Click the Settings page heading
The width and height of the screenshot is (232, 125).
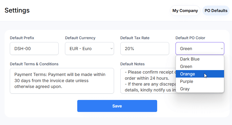(x=17, y=10)
